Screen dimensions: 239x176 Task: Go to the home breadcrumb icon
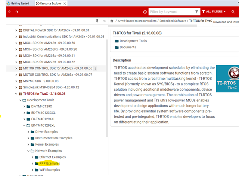point(112,21)
